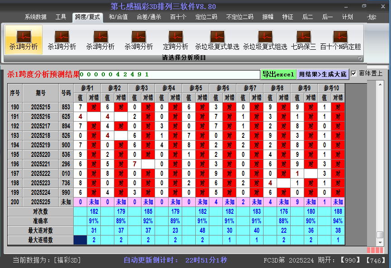Click the highlighted 杀1跨分析 icon
The height and width of the screenshot is (268, 391).
[x=24, y=40]
